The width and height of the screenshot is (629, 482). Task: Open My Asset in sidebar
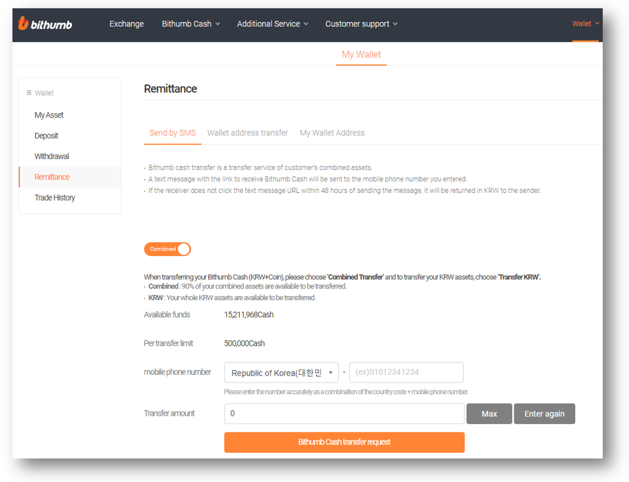coord(49,115)
